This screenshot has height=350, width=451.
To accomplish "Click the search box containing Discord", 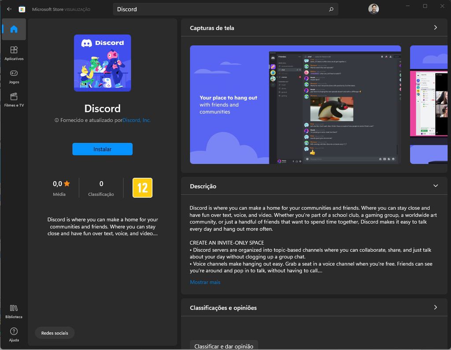I will point(225,9).
